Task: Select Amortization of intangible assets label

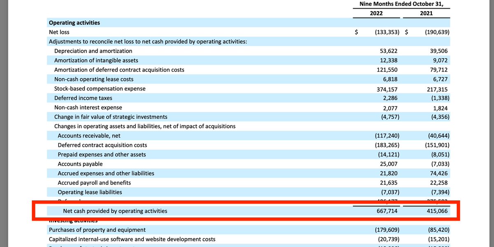Action: coord(96,60)
